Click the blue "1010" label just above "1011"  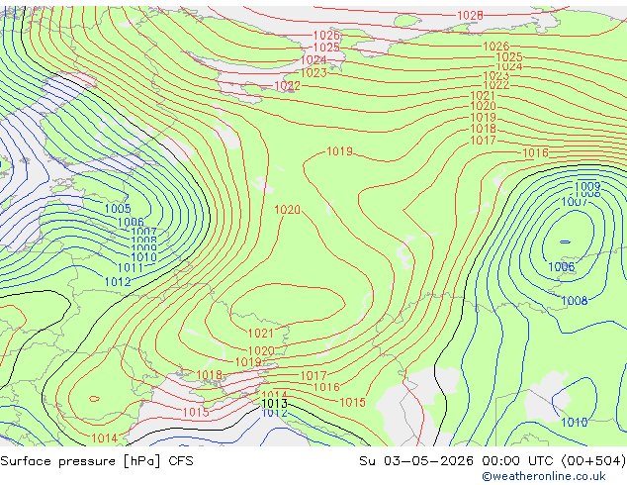[143, 257]
